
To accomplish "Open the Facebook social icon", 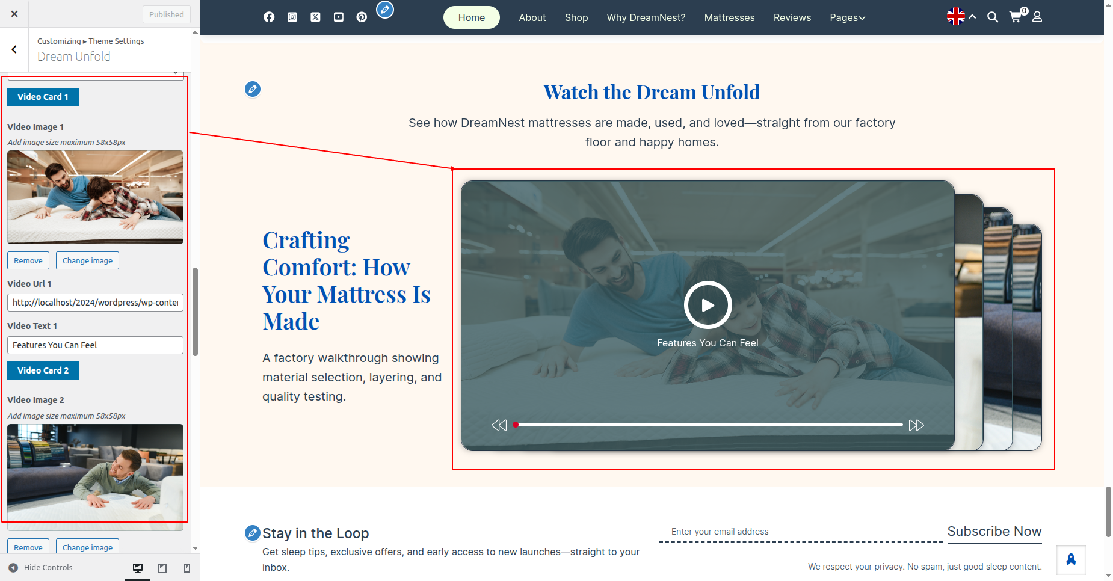I will [x=269, y=17].
